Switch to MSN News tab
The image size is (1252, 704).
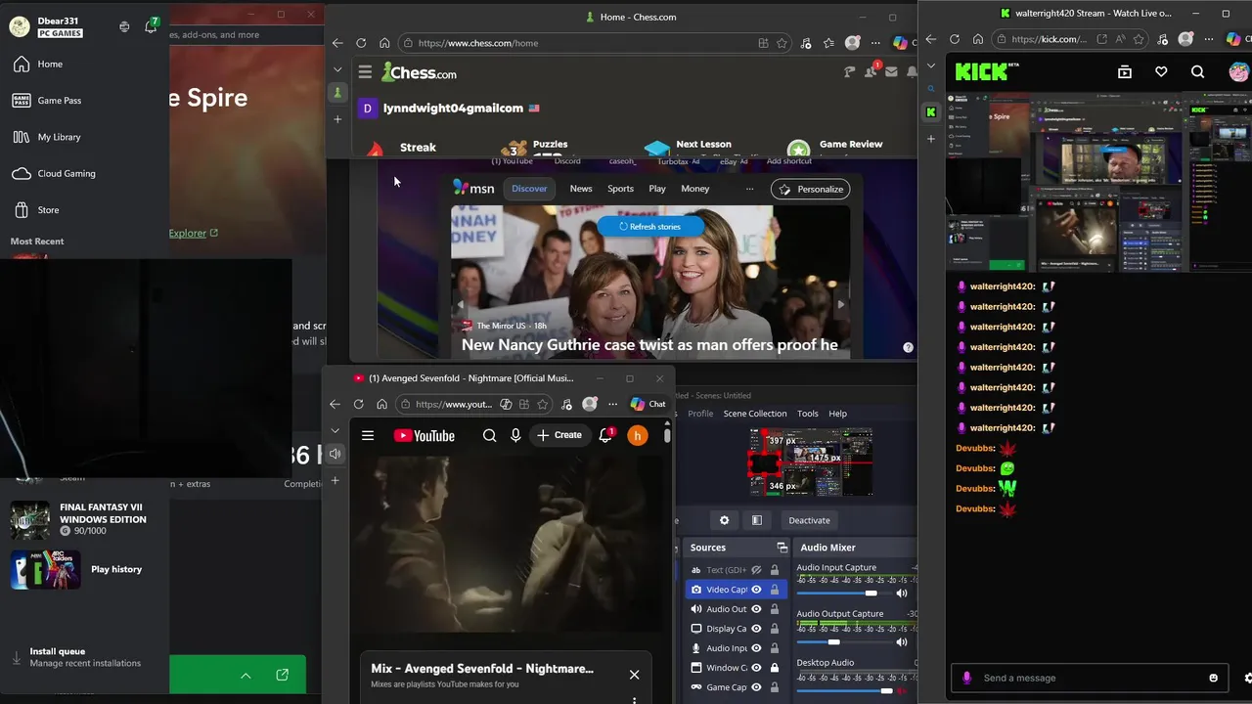(x=581, y=189)
